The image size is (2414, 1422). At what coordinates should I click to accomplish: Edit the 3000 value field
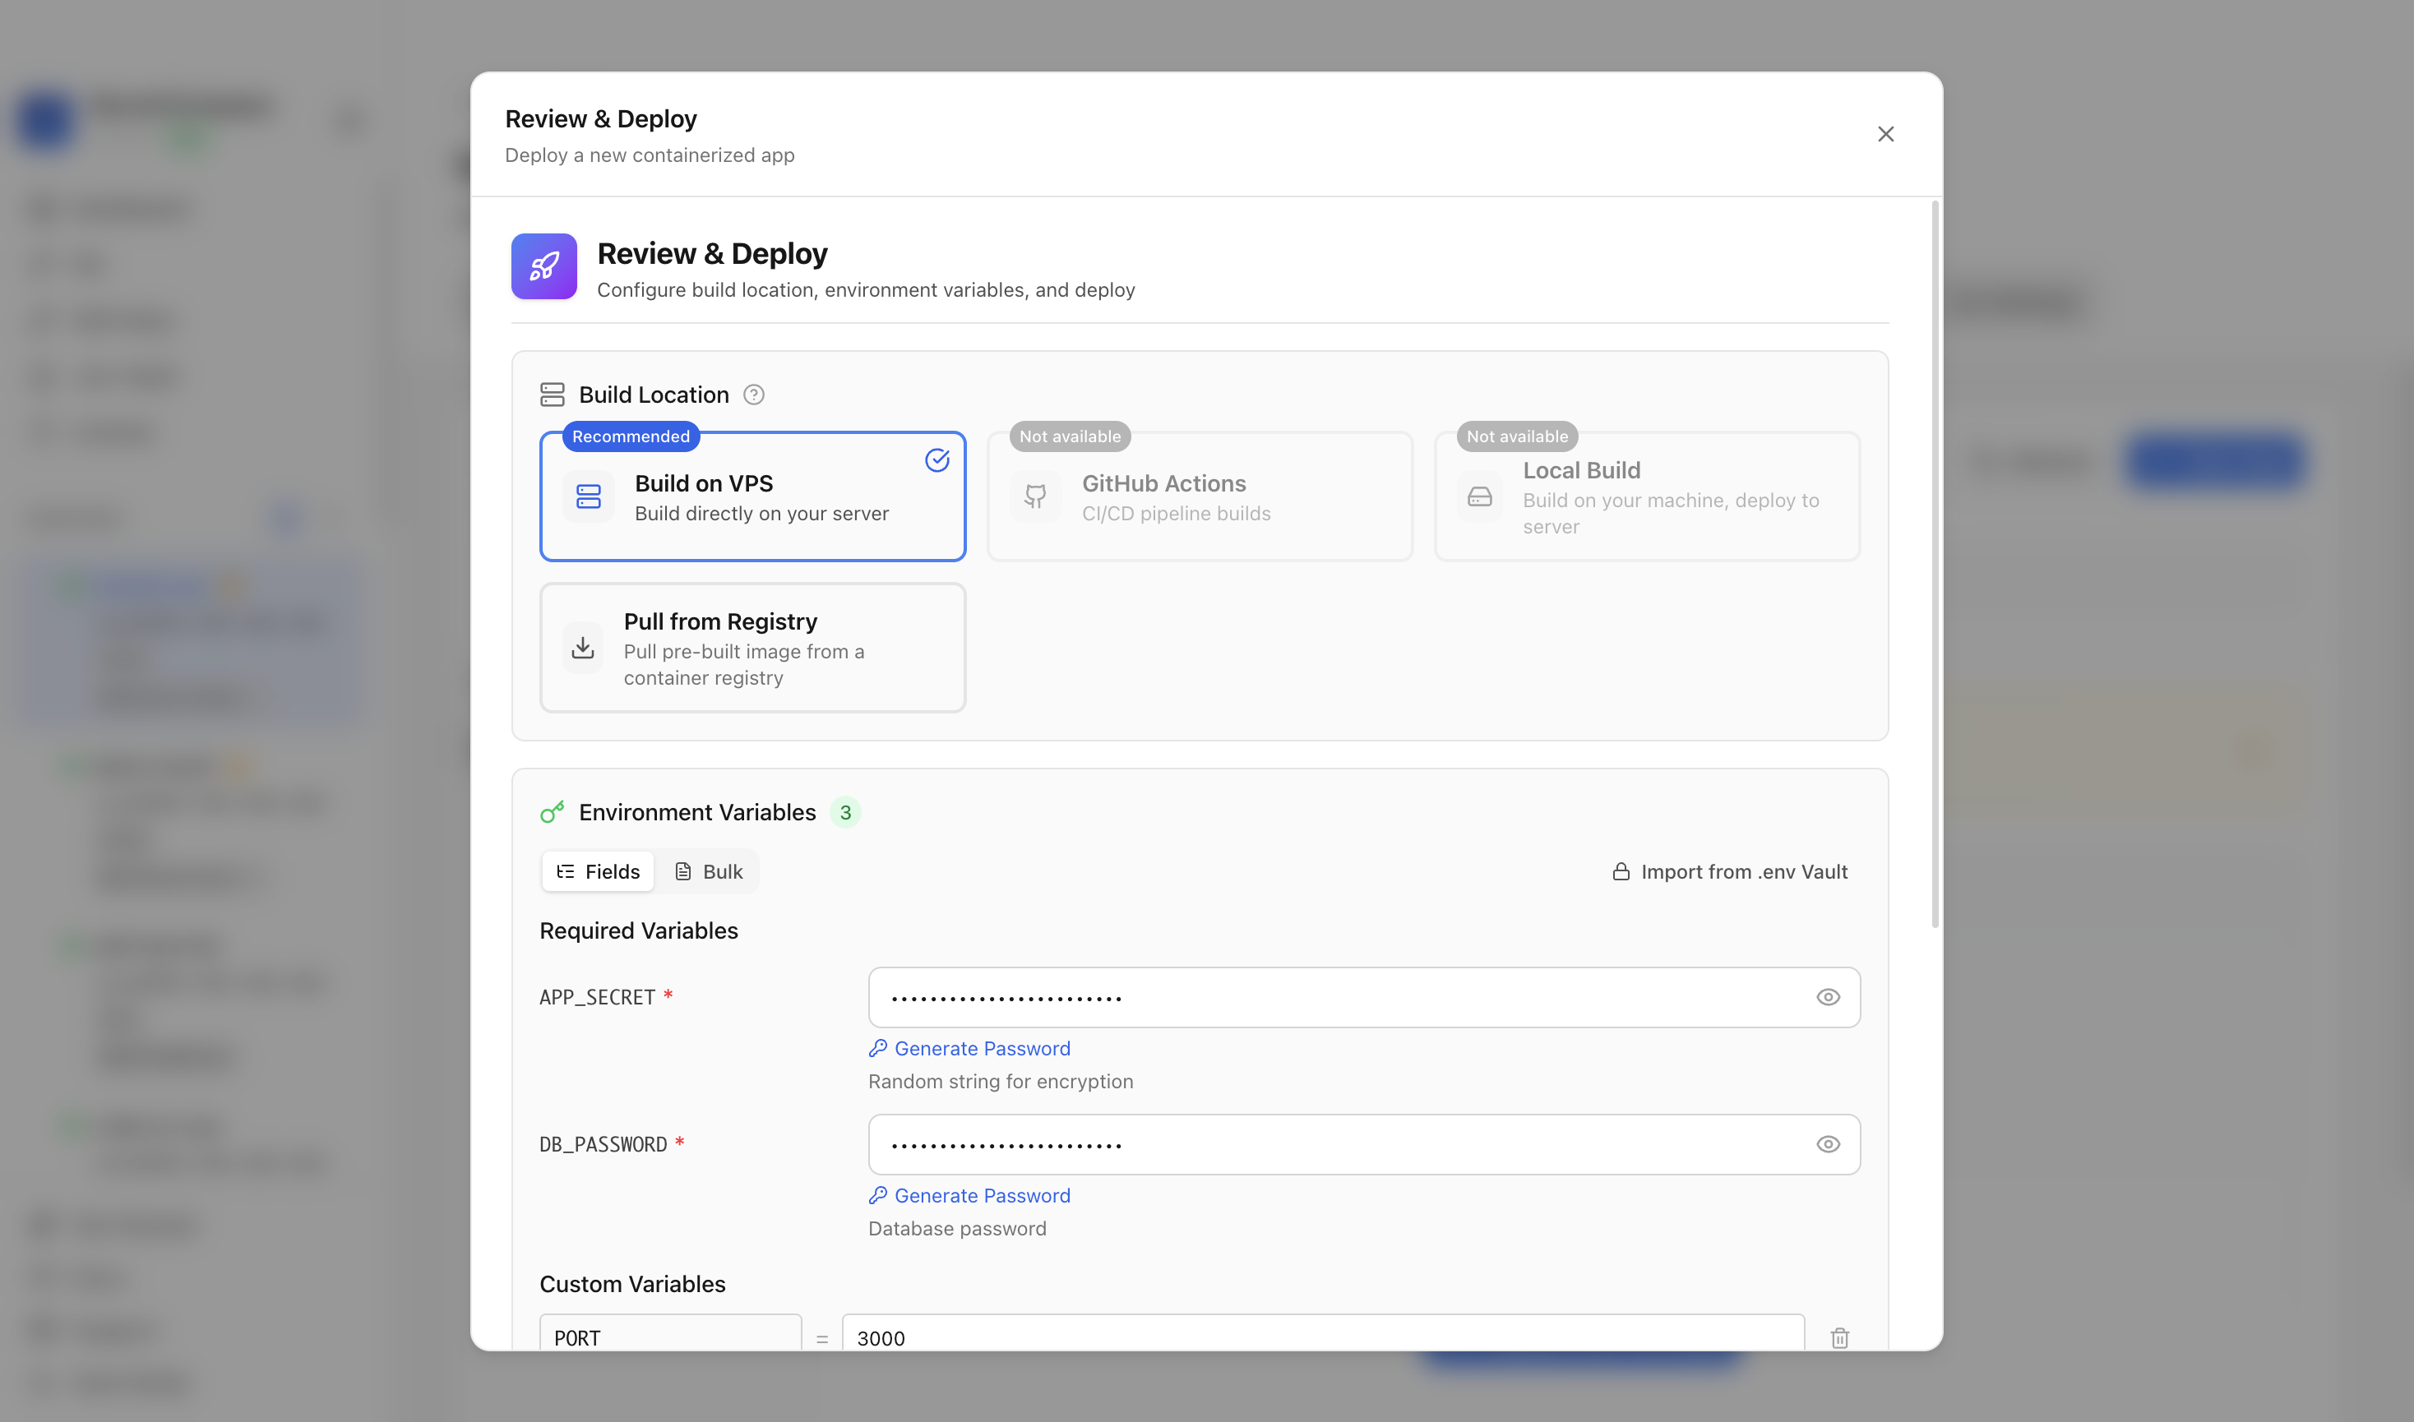pos(1324,1333)
